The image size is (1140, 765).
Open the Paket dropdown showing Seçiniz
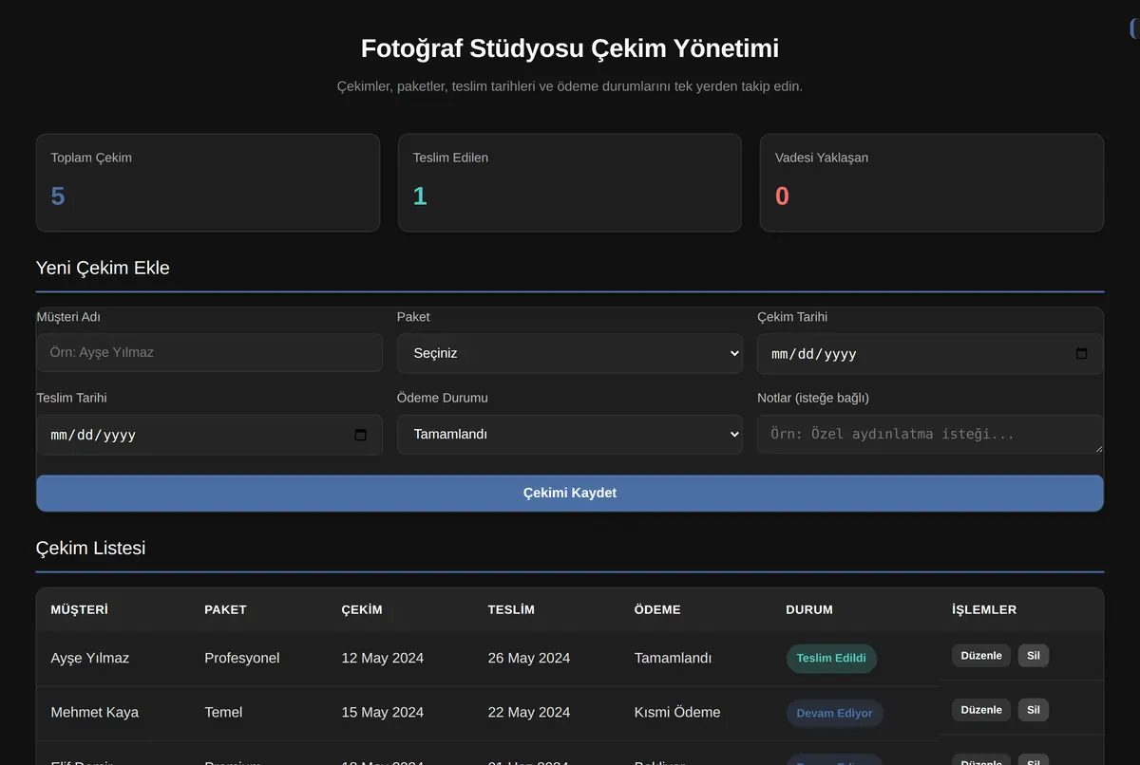tap(570, 353)
